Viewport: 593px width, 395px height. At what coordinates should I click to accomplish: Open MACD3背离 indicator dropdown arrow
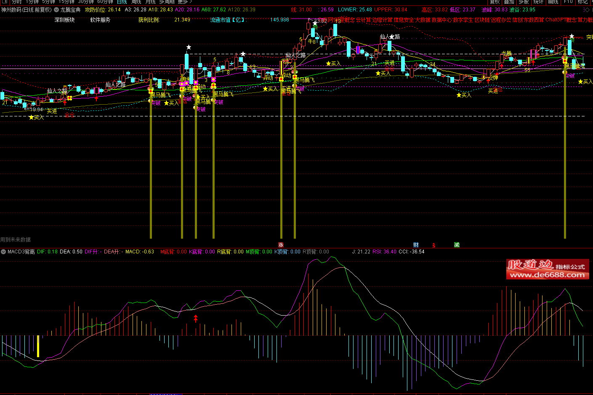3,252
